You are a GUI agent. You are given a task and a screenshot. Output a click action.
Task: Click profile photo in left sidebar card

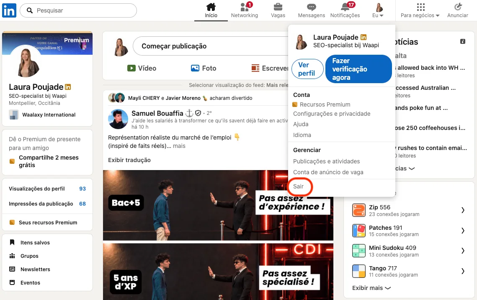coord(26,61)
